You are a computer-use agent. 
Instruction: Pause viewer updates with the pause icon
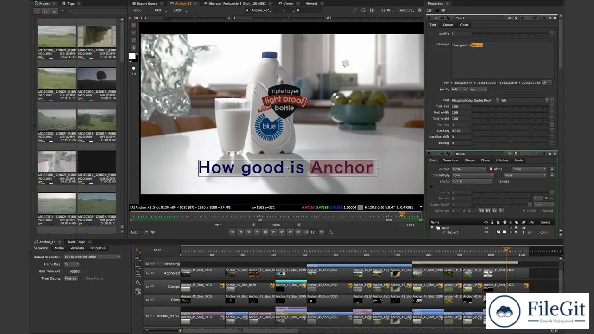pos(372,10)
